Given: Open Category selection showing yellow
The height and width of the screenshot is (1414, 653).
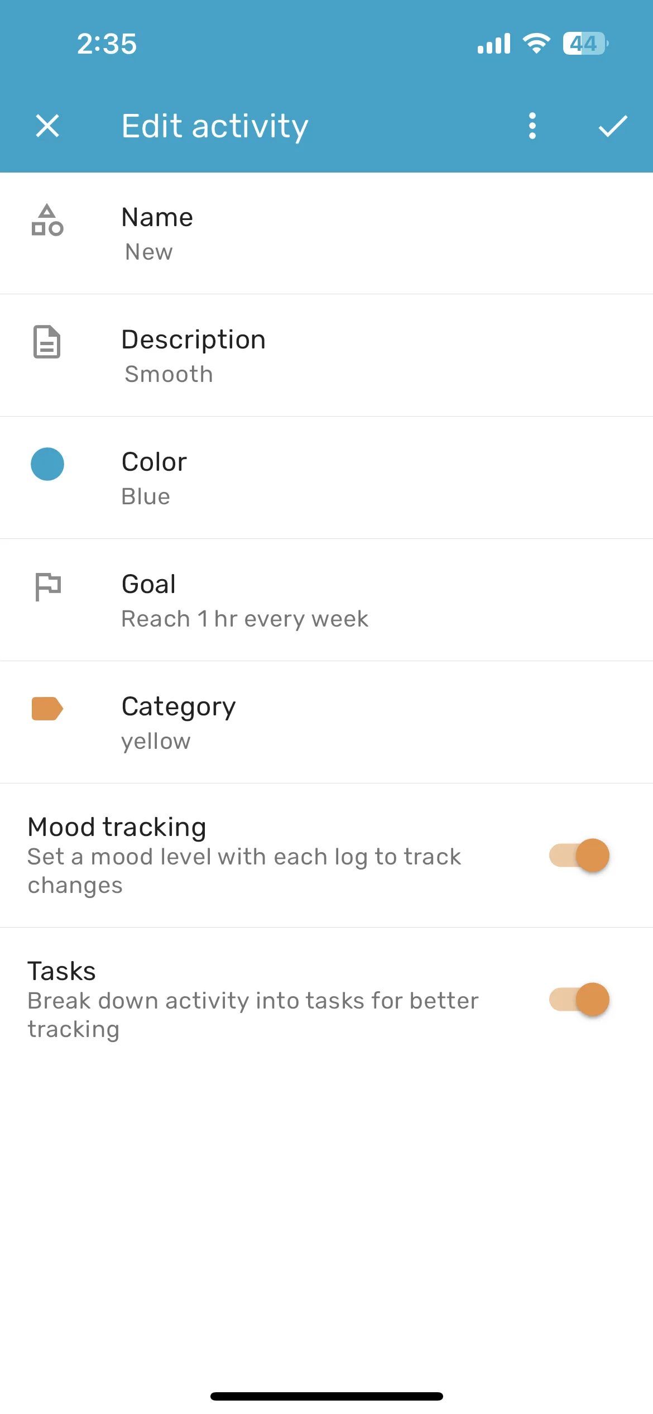Looking at the screenshot, I should pyautogui.click(x=326, y=723).
